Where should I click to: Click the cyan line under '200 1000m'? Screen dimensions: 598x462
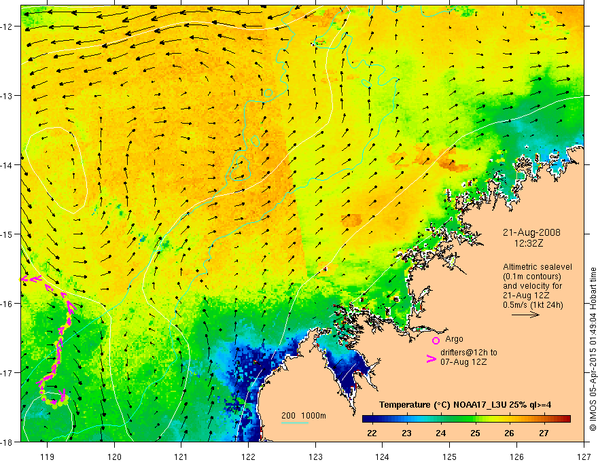click(295, 423)
